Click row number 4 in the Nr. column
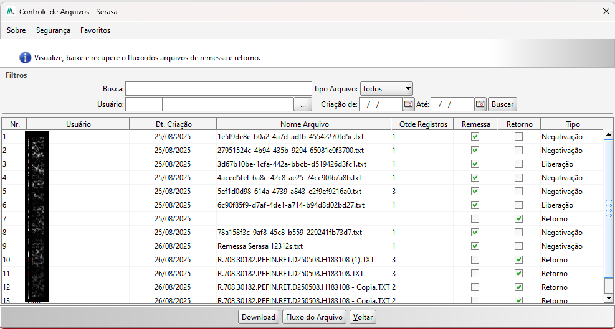The height and width of the screenshot is (329, 615). click(5, 178)
